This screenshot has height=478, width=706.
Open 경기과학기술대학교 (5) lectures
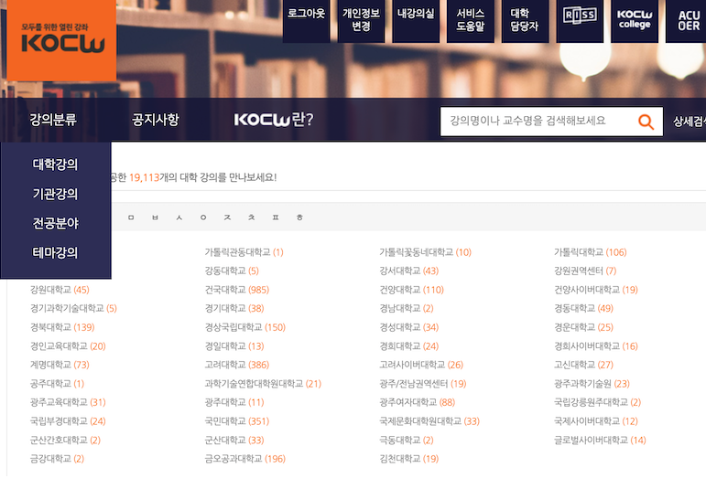point(73,309)
